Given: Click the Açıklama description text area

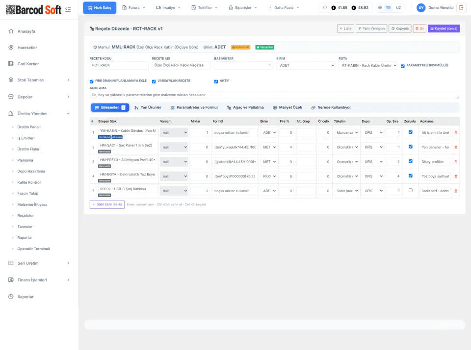Looking at the screenshot, I should pos(275,95).
